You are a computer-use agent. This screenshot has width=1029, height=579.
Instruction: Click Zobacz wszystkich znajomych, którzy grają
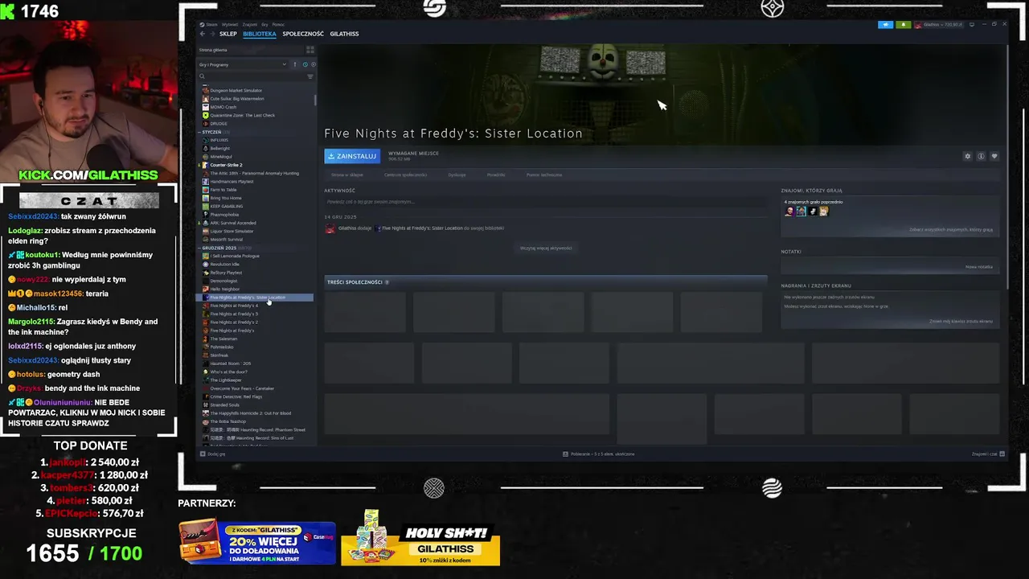click(x=951, y=229)
